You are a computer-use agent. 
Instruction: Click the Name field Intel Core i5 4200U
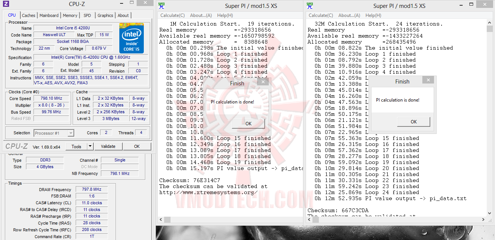coord(73,28)
